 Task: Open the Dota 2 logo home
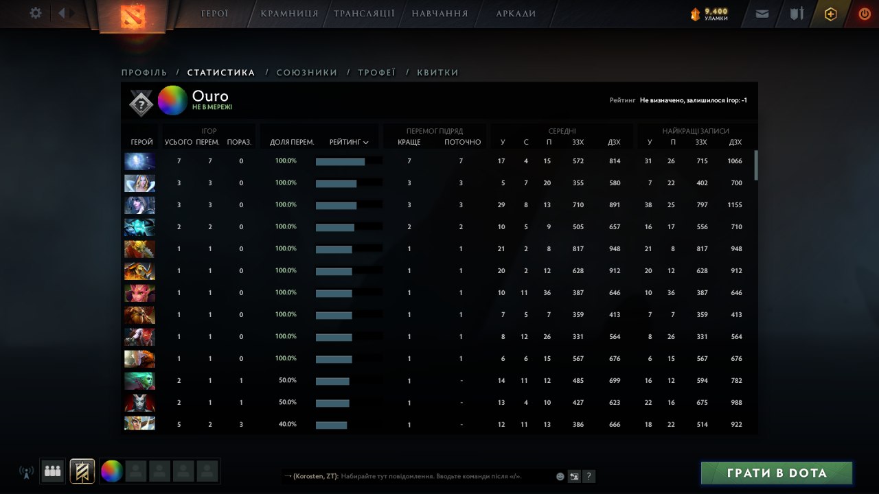pos(133,16)
